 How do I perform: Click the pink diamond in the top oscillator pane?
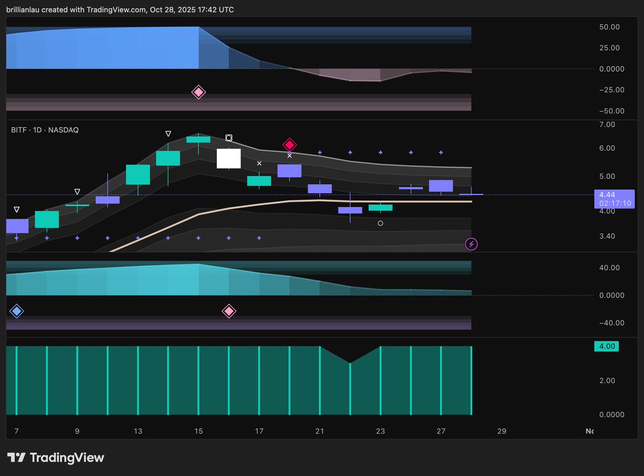[x=198, y=92]
